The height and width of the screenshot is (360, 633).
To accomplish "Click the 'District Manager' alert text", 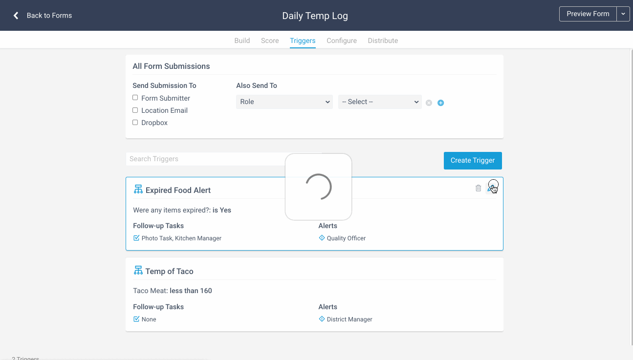I will pos(349,319).
